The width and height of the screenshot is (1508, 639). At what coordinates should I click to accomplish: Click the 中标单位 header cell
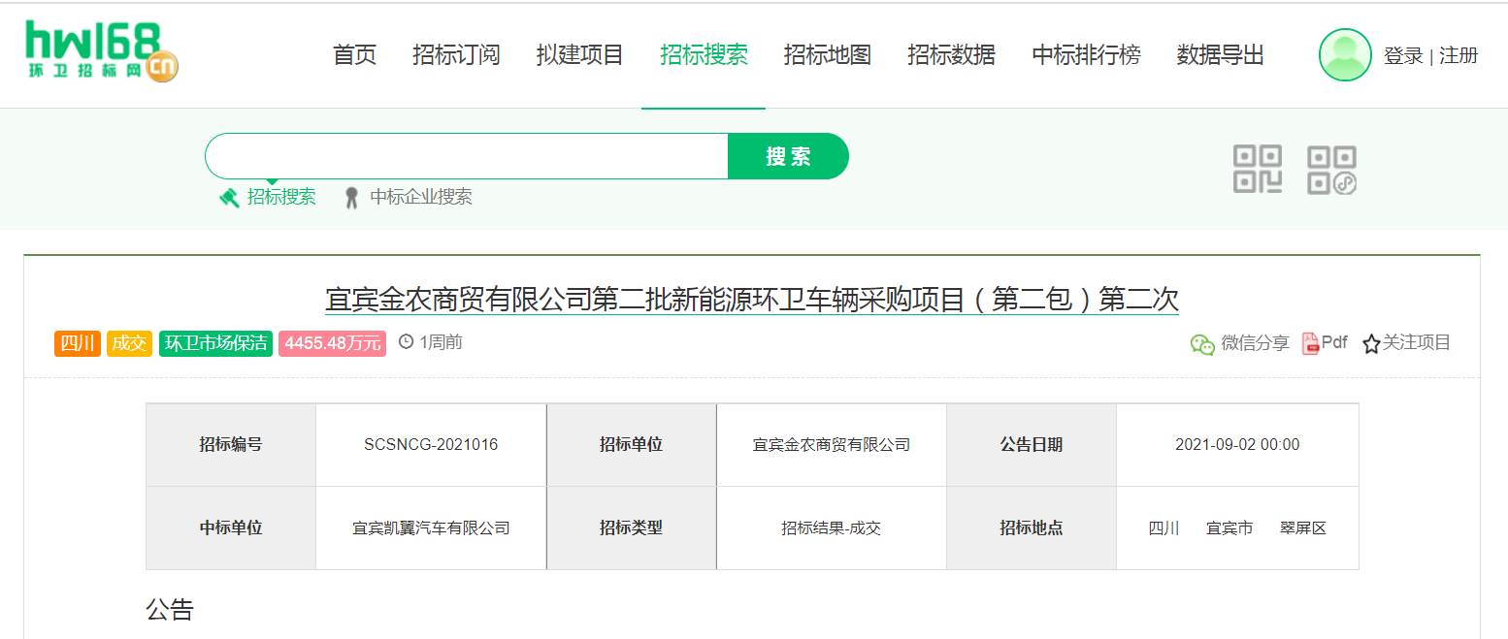point(231,528)
